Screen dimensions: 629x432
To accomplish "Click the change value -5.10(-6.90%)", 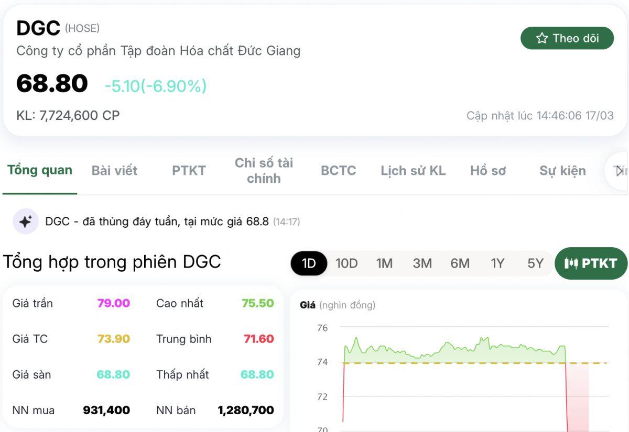I will tap(156, 86).
